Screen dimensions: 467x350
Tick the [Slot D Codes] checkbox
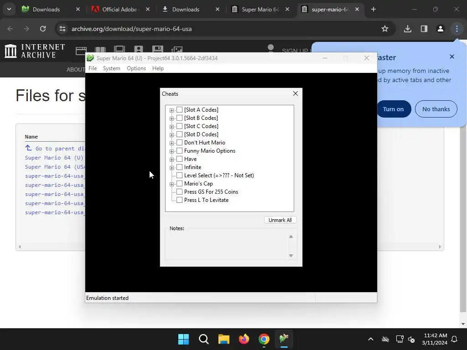[180, 134]
